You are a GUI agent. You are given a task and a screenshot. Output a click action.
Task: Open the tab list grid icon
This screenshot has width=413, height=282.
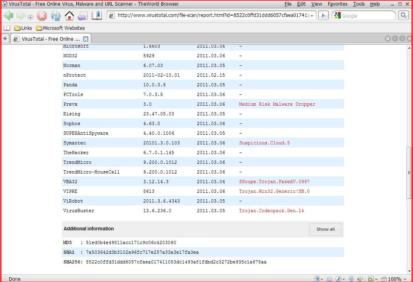point(388,38)
